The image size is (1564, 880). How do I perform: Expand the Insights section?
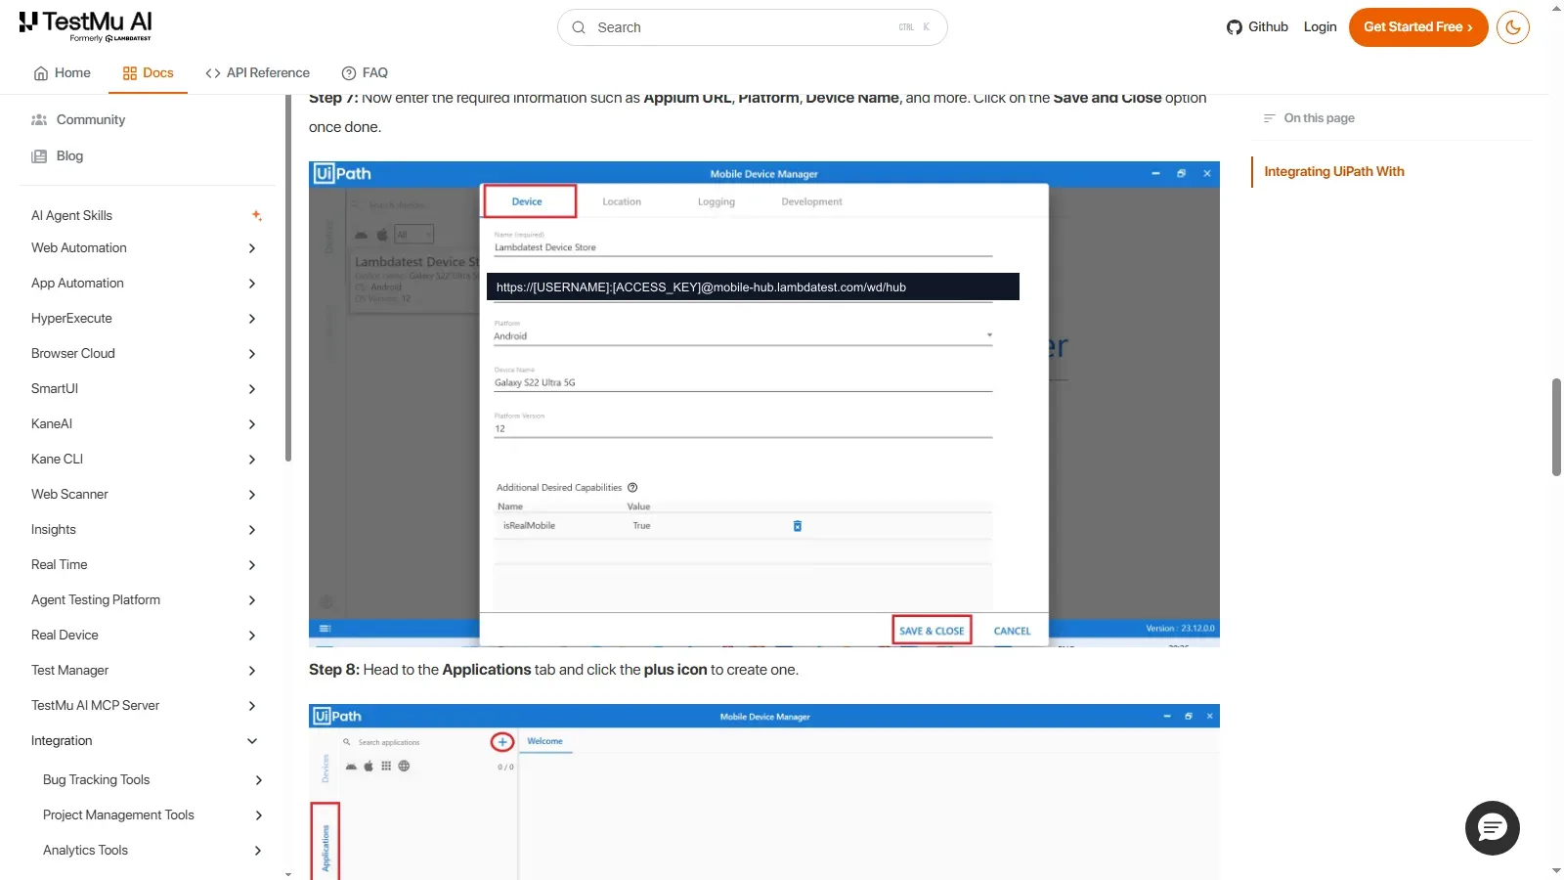click(147, 530)
